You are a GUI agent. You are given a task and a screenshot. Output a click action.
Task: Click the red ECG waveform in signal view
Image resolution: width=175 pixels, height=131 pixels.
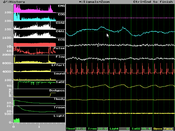click(x=120, y=69)
